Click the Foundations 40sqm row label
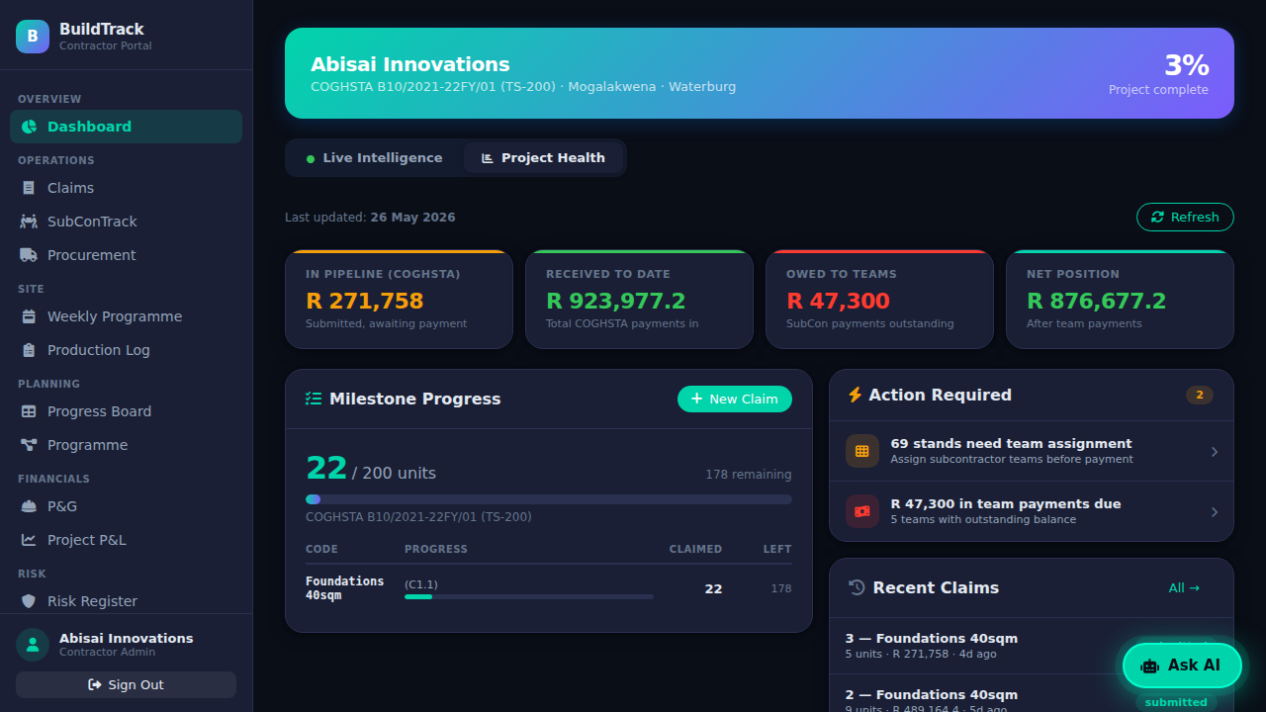1266x712 pixels. [345, 588]
